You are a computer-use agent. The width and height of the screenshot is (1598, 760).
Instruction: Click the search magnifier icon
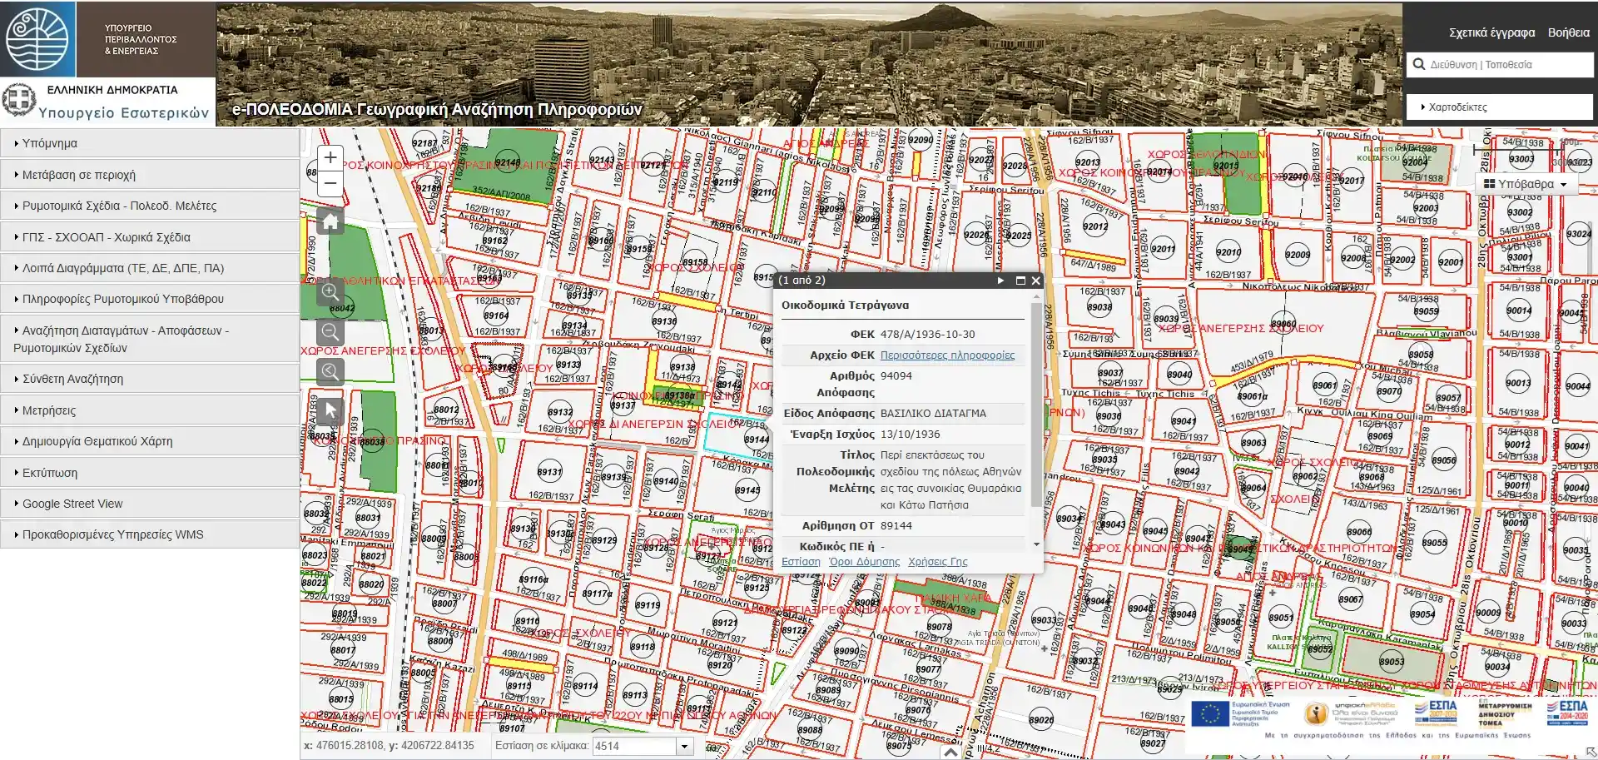tap(1419, 64)
